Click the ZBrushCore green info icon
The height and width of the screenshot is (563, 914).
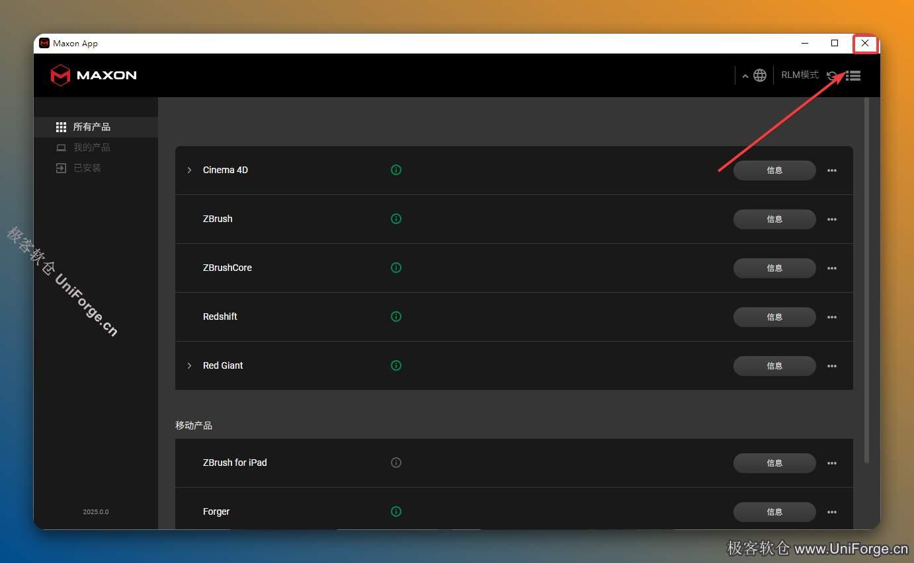[396, 268]
